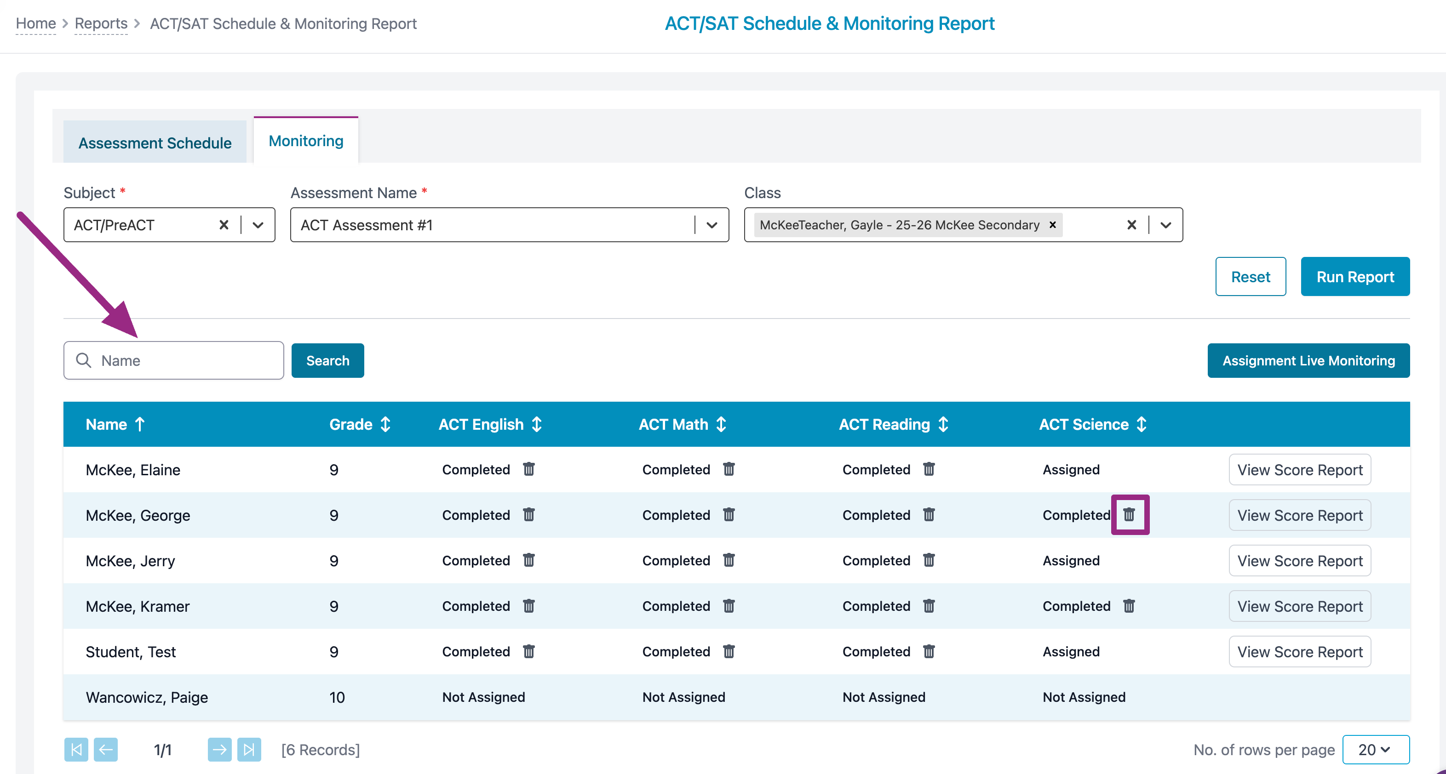The height and width of the screenshot is (774, 1446).
Task: Delete Jerry's ACT Math completed attempt
Action: (x=729, y=560)
